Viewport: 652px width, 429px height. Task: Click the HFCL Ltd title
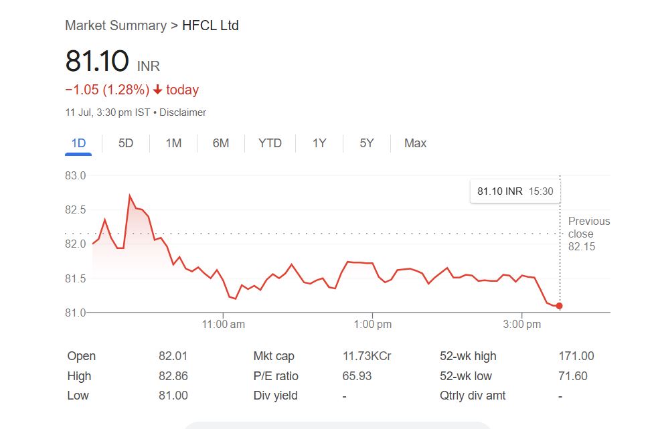[x=210, y=25]
